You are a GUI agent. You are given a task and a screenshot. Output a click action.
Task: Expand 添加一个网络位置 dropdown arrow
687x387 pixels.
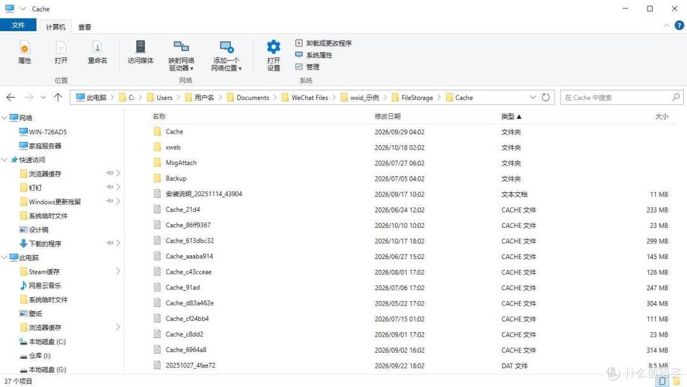[x=240, y=68]
